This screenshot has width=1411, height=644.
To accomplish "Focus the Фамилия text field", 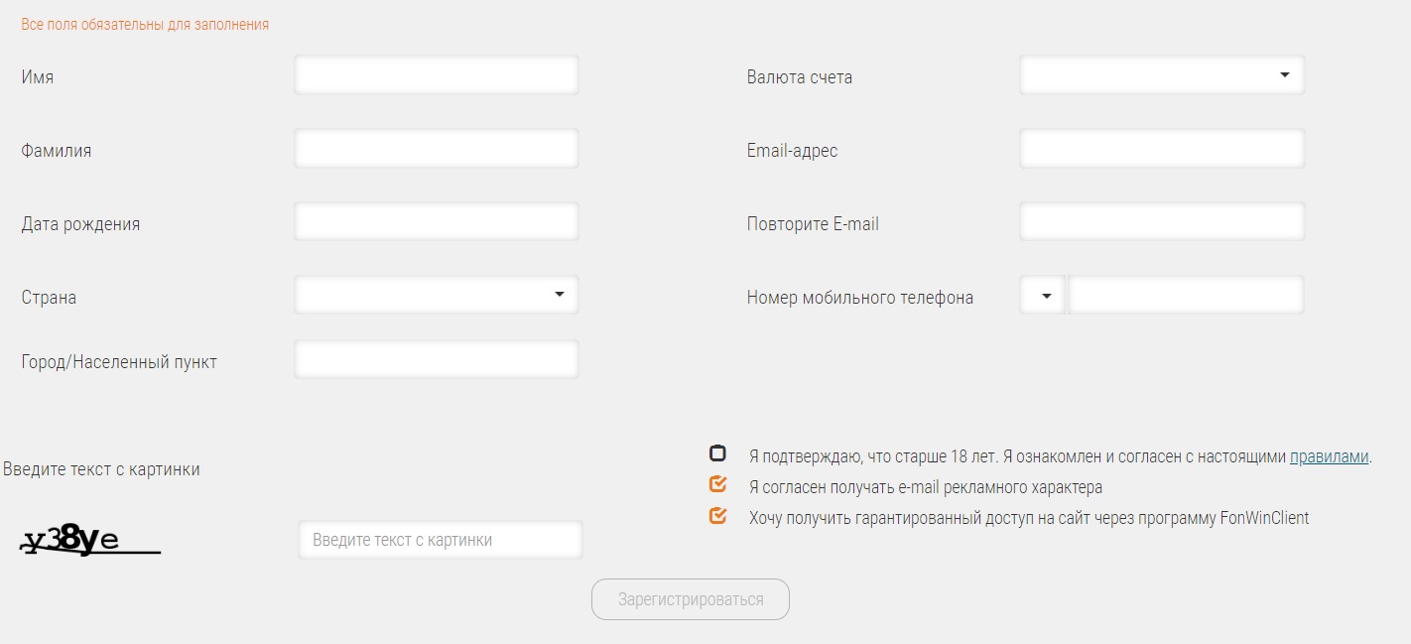I will point(436,149).
